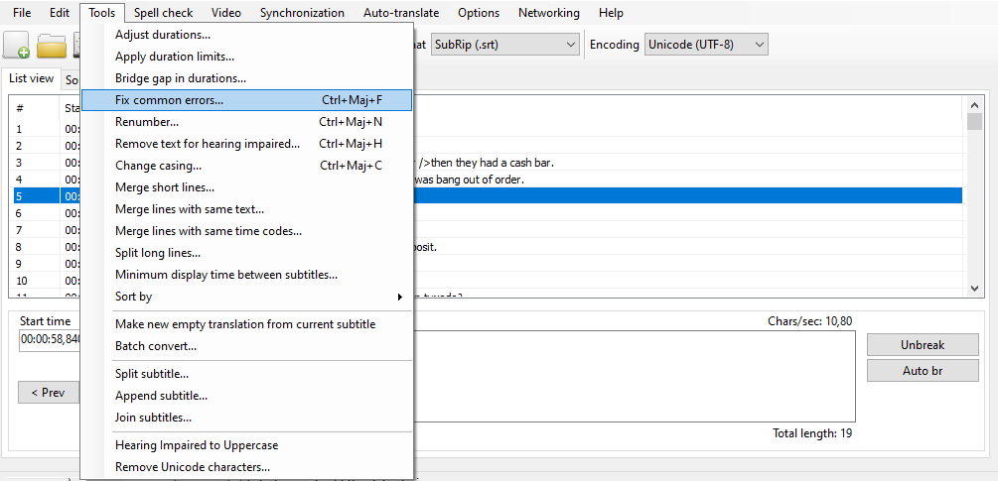Open the Spell check menu
998x481 pixels.
point(164,13)
